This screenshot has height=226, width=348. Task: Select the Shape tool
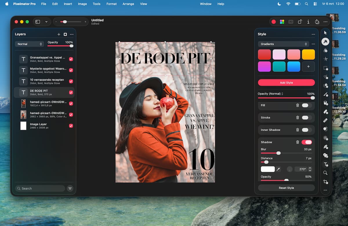[x=325, y=156]
